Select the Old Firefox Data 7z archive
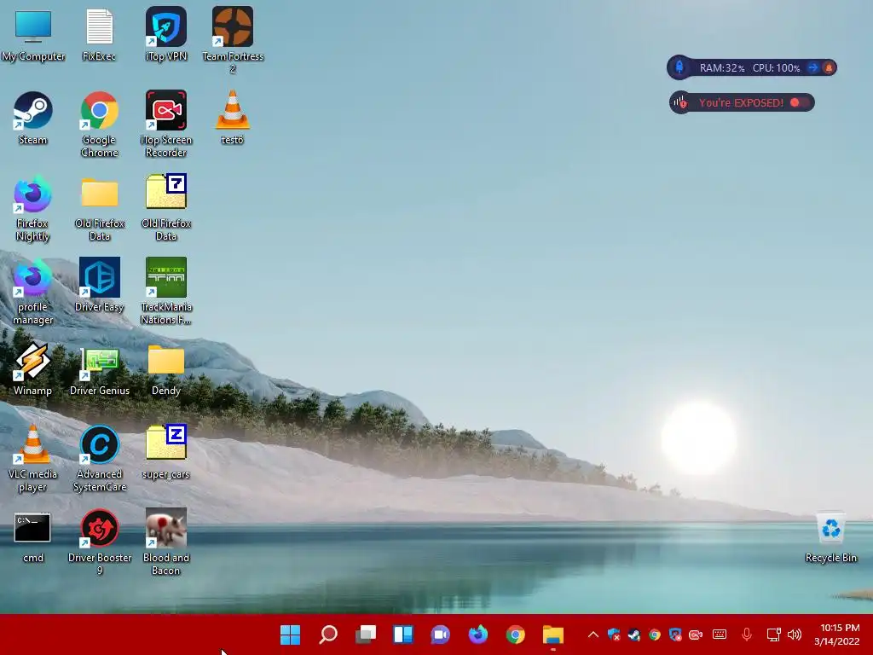The image size is (873, 655). pos(166,207)
